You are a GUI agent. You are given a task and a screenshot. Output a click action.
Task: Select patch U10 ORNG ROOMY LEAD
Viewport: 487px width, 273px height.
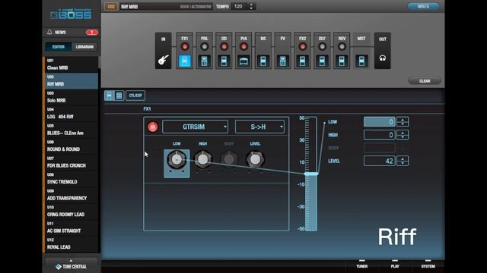pos(71,212)
